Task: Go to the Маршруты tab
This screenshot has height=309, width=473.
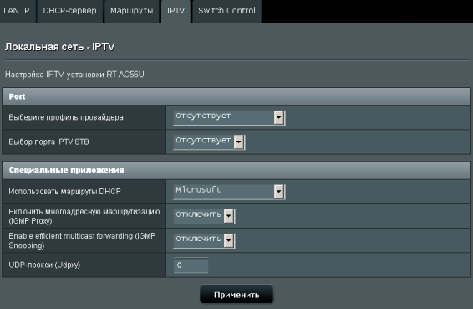Action: coord(131,11)
